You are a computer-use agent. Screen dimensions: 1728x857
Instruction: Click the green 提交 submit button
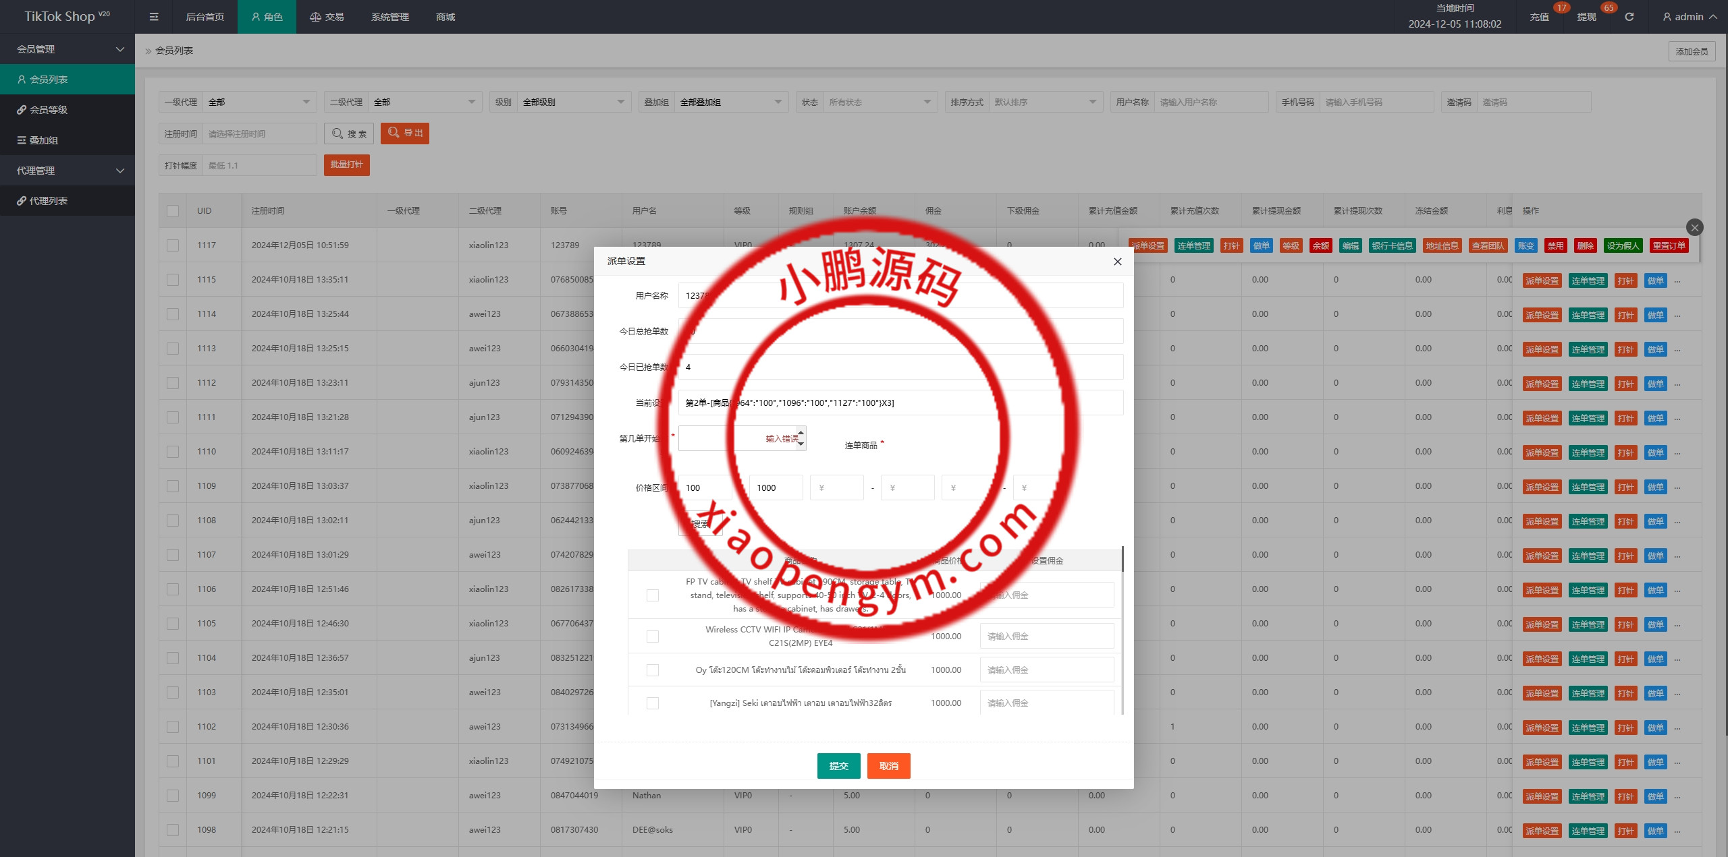click(838, 766)
